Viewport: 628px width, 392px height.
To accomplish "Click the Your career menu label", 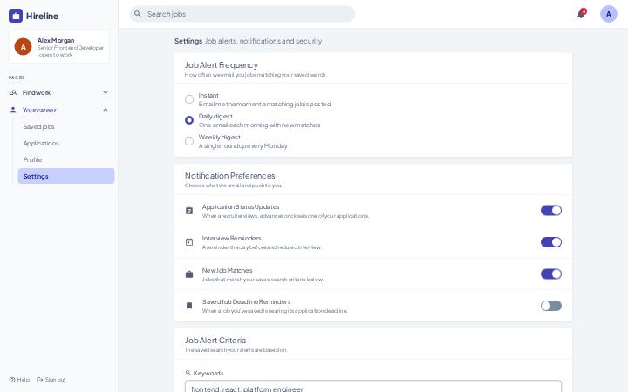I will pos(39,110).
